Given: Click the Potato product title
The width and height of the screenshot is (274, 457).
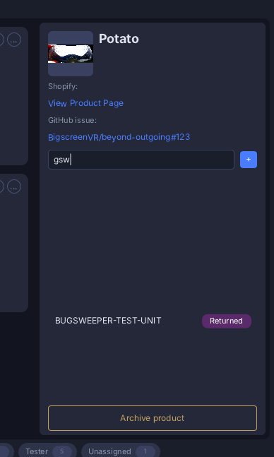Looking at the screenshot, I should coord(119,39).
